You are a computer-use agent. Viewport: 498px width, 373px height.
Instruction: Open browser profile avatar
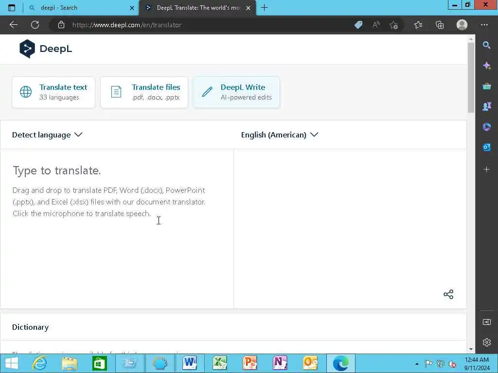(x=462, y=25)
